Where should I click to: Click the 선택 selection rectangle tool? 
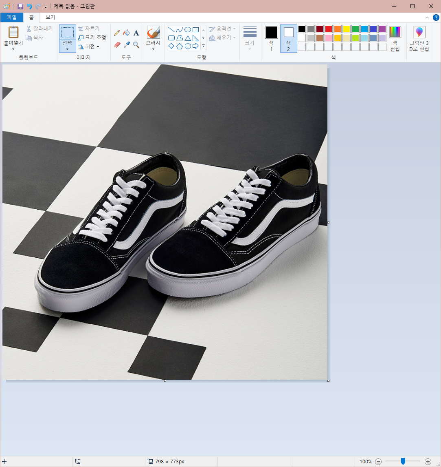coord(68,32)
